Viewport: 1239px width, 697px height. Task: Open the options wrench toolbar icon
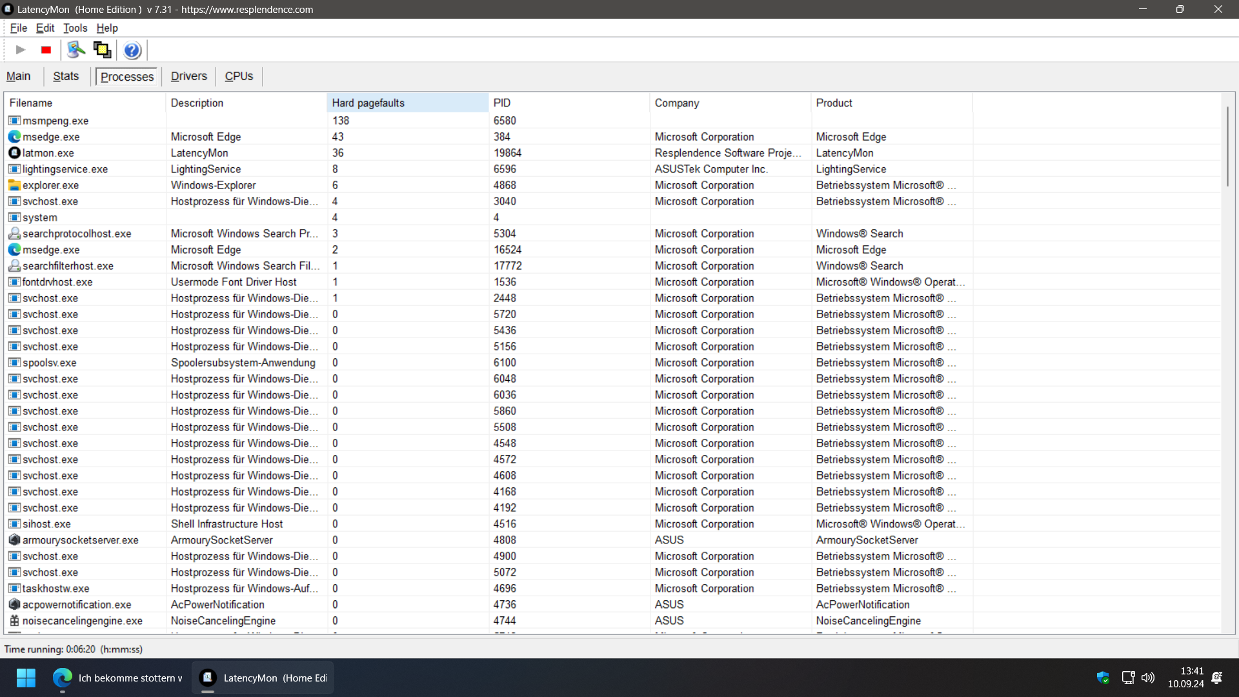pyautogui.click(x=76, y=50)
